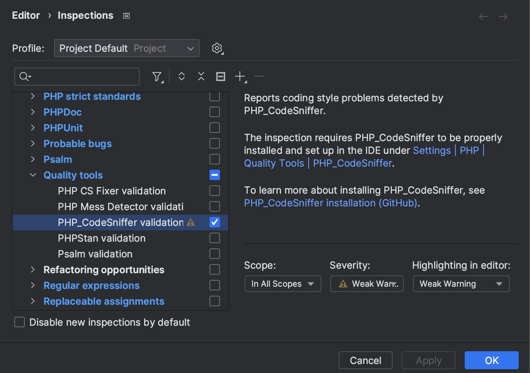This screenshot has height=373, width=530.
Task: Click the Add inspection plus icon
Action: click(x=240, y=77)
